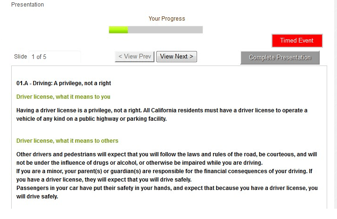
Task: Select the heading 01.A - Driving: A privilege
Action: click(64, 83)
